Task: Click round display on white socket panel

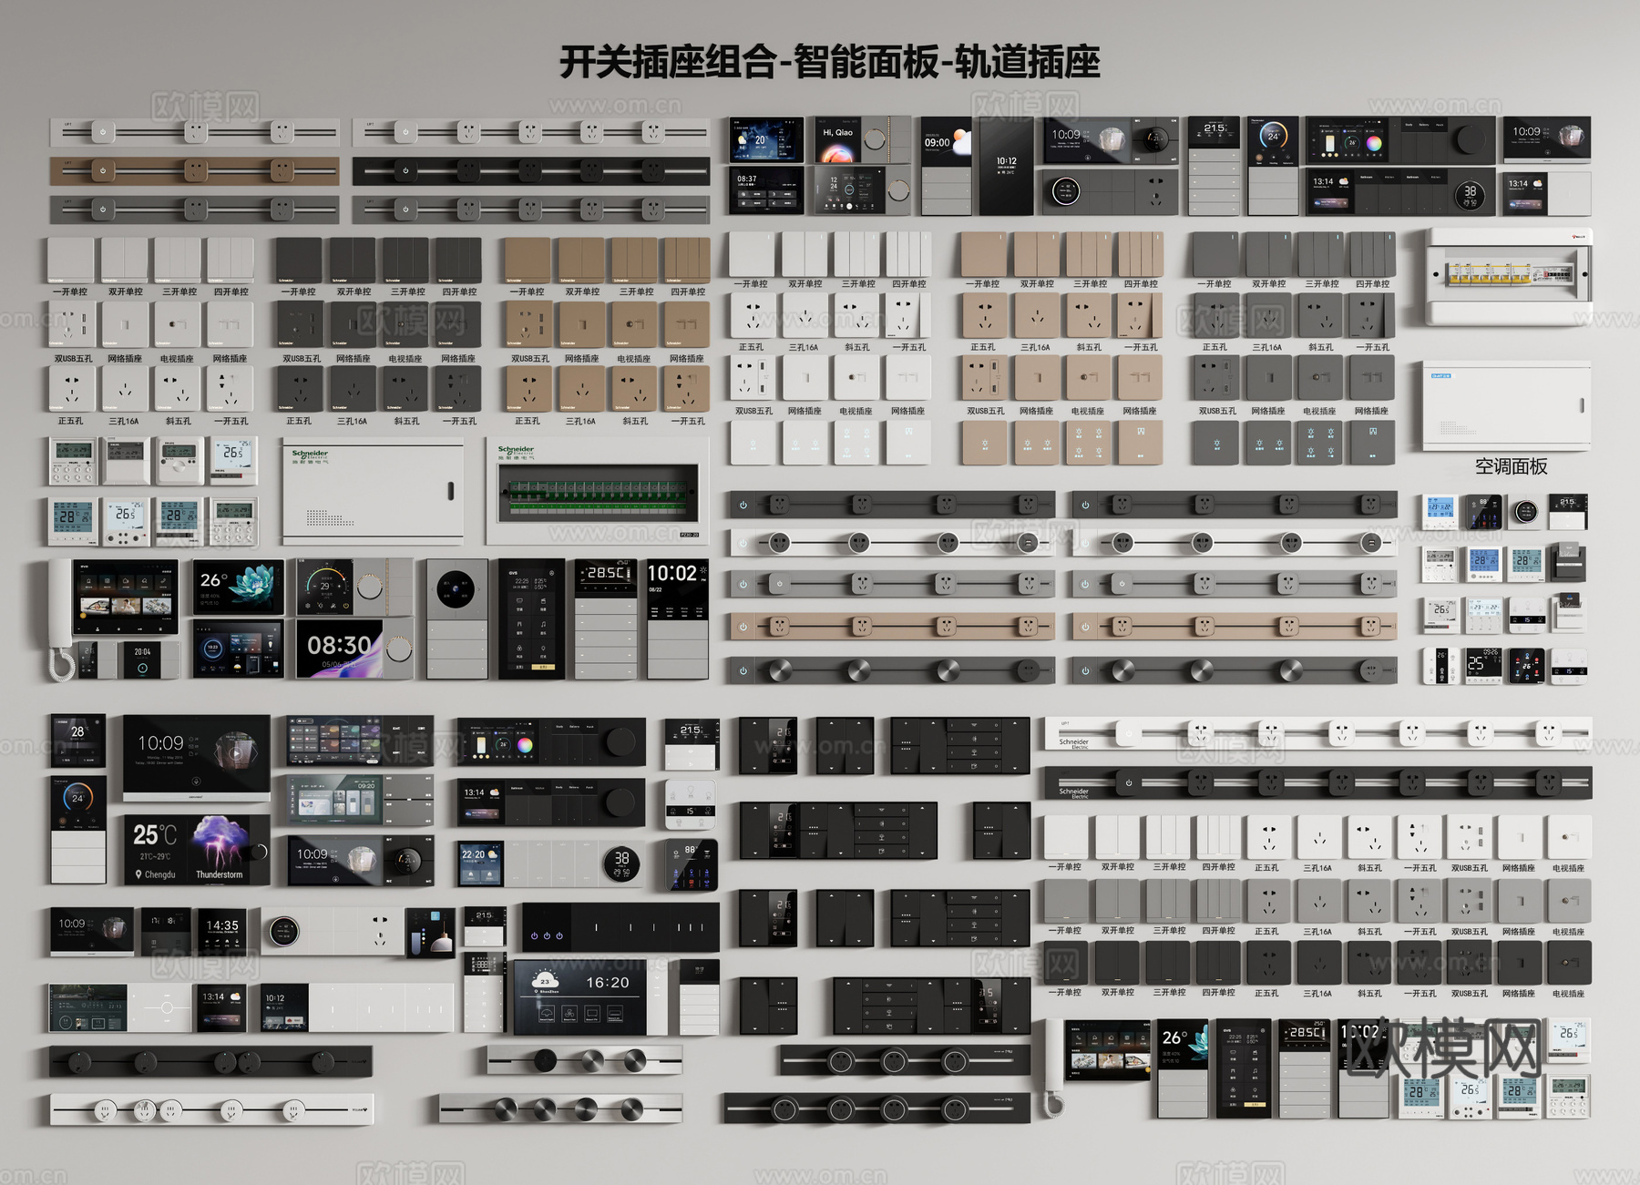Action: pyautogui.click(x=283, y=931)
